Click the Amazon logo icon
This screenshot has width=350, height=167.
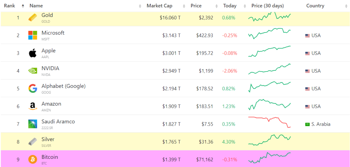pos(33,106)
